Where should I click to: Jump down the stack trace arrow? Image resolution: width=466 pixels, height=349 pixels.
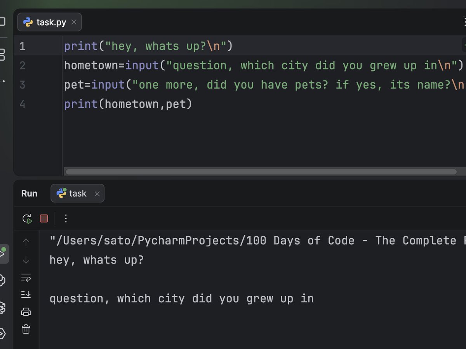pyautogui.click(x=26, y=260)
